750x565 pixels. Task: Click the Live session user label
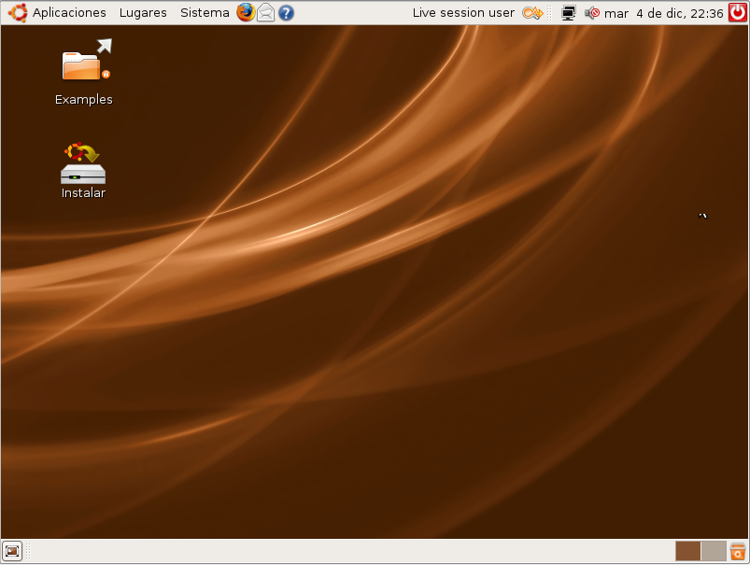click(x=463, y=13)
